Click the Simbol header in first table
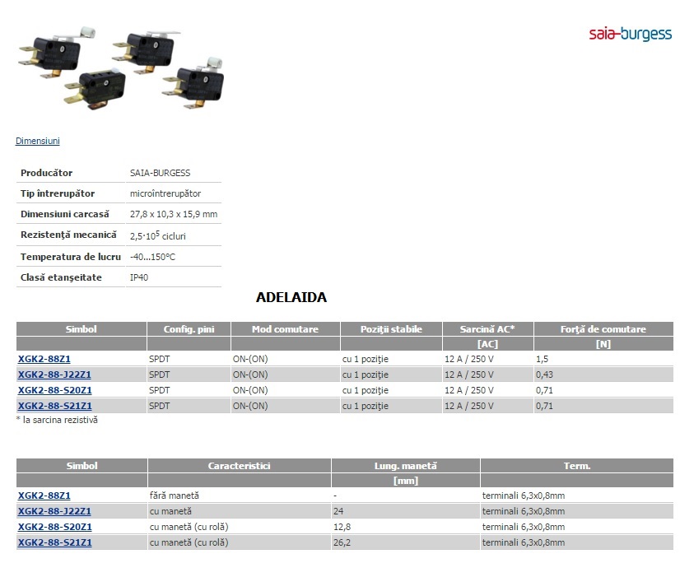 (82, 329)
